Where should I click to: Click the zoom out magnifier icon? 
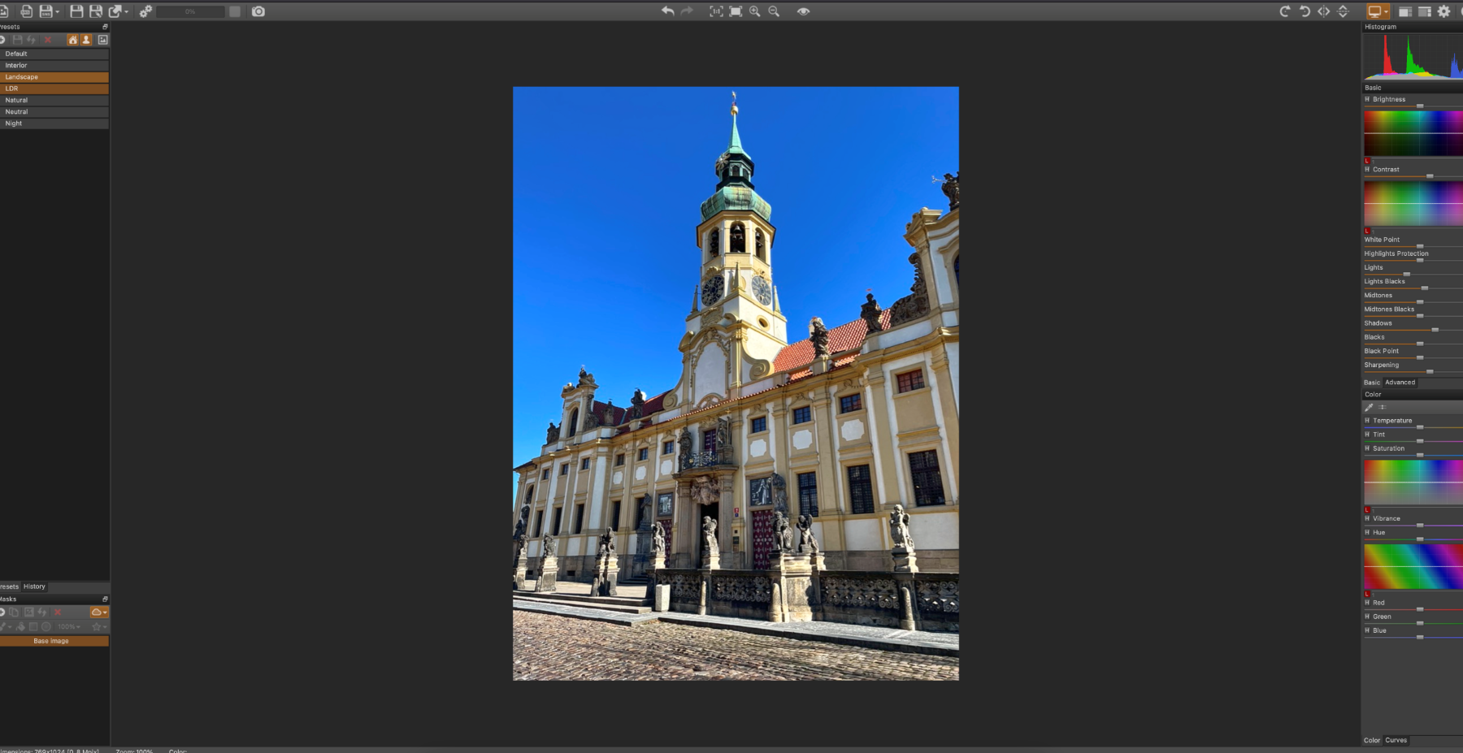tap(774, 11)
